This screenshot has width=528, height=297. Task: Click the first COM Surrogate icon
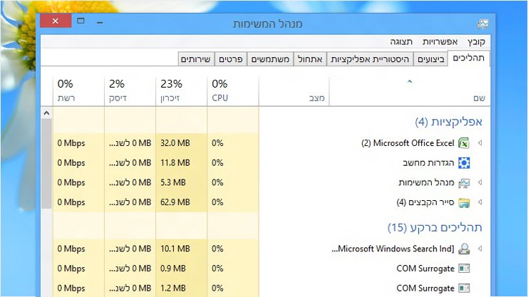tap(464, 269)
